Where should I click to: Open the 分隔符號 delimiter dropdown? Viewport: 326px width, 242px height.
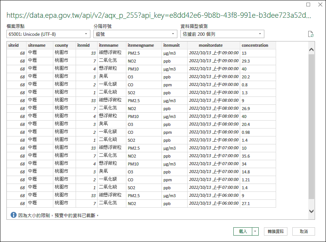click(135, 34)
